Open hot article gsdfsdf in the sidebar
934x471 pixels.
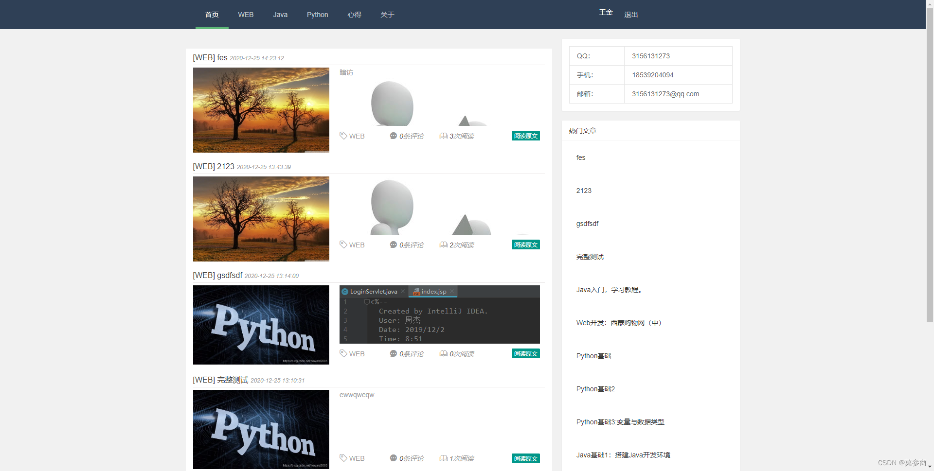tap(587, 224)
